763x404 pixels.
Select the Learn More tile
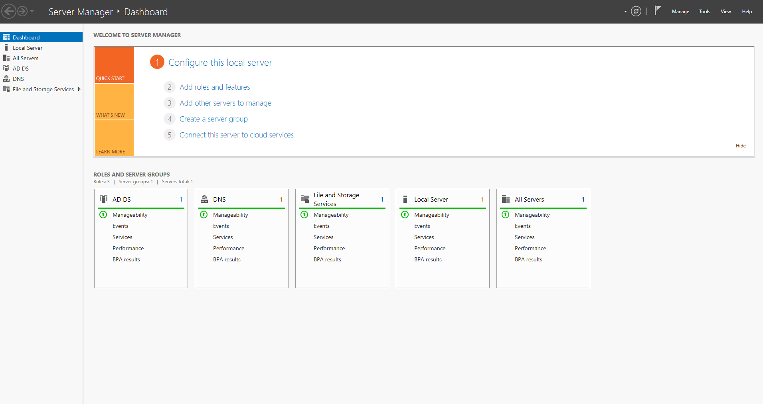(114, 138)
